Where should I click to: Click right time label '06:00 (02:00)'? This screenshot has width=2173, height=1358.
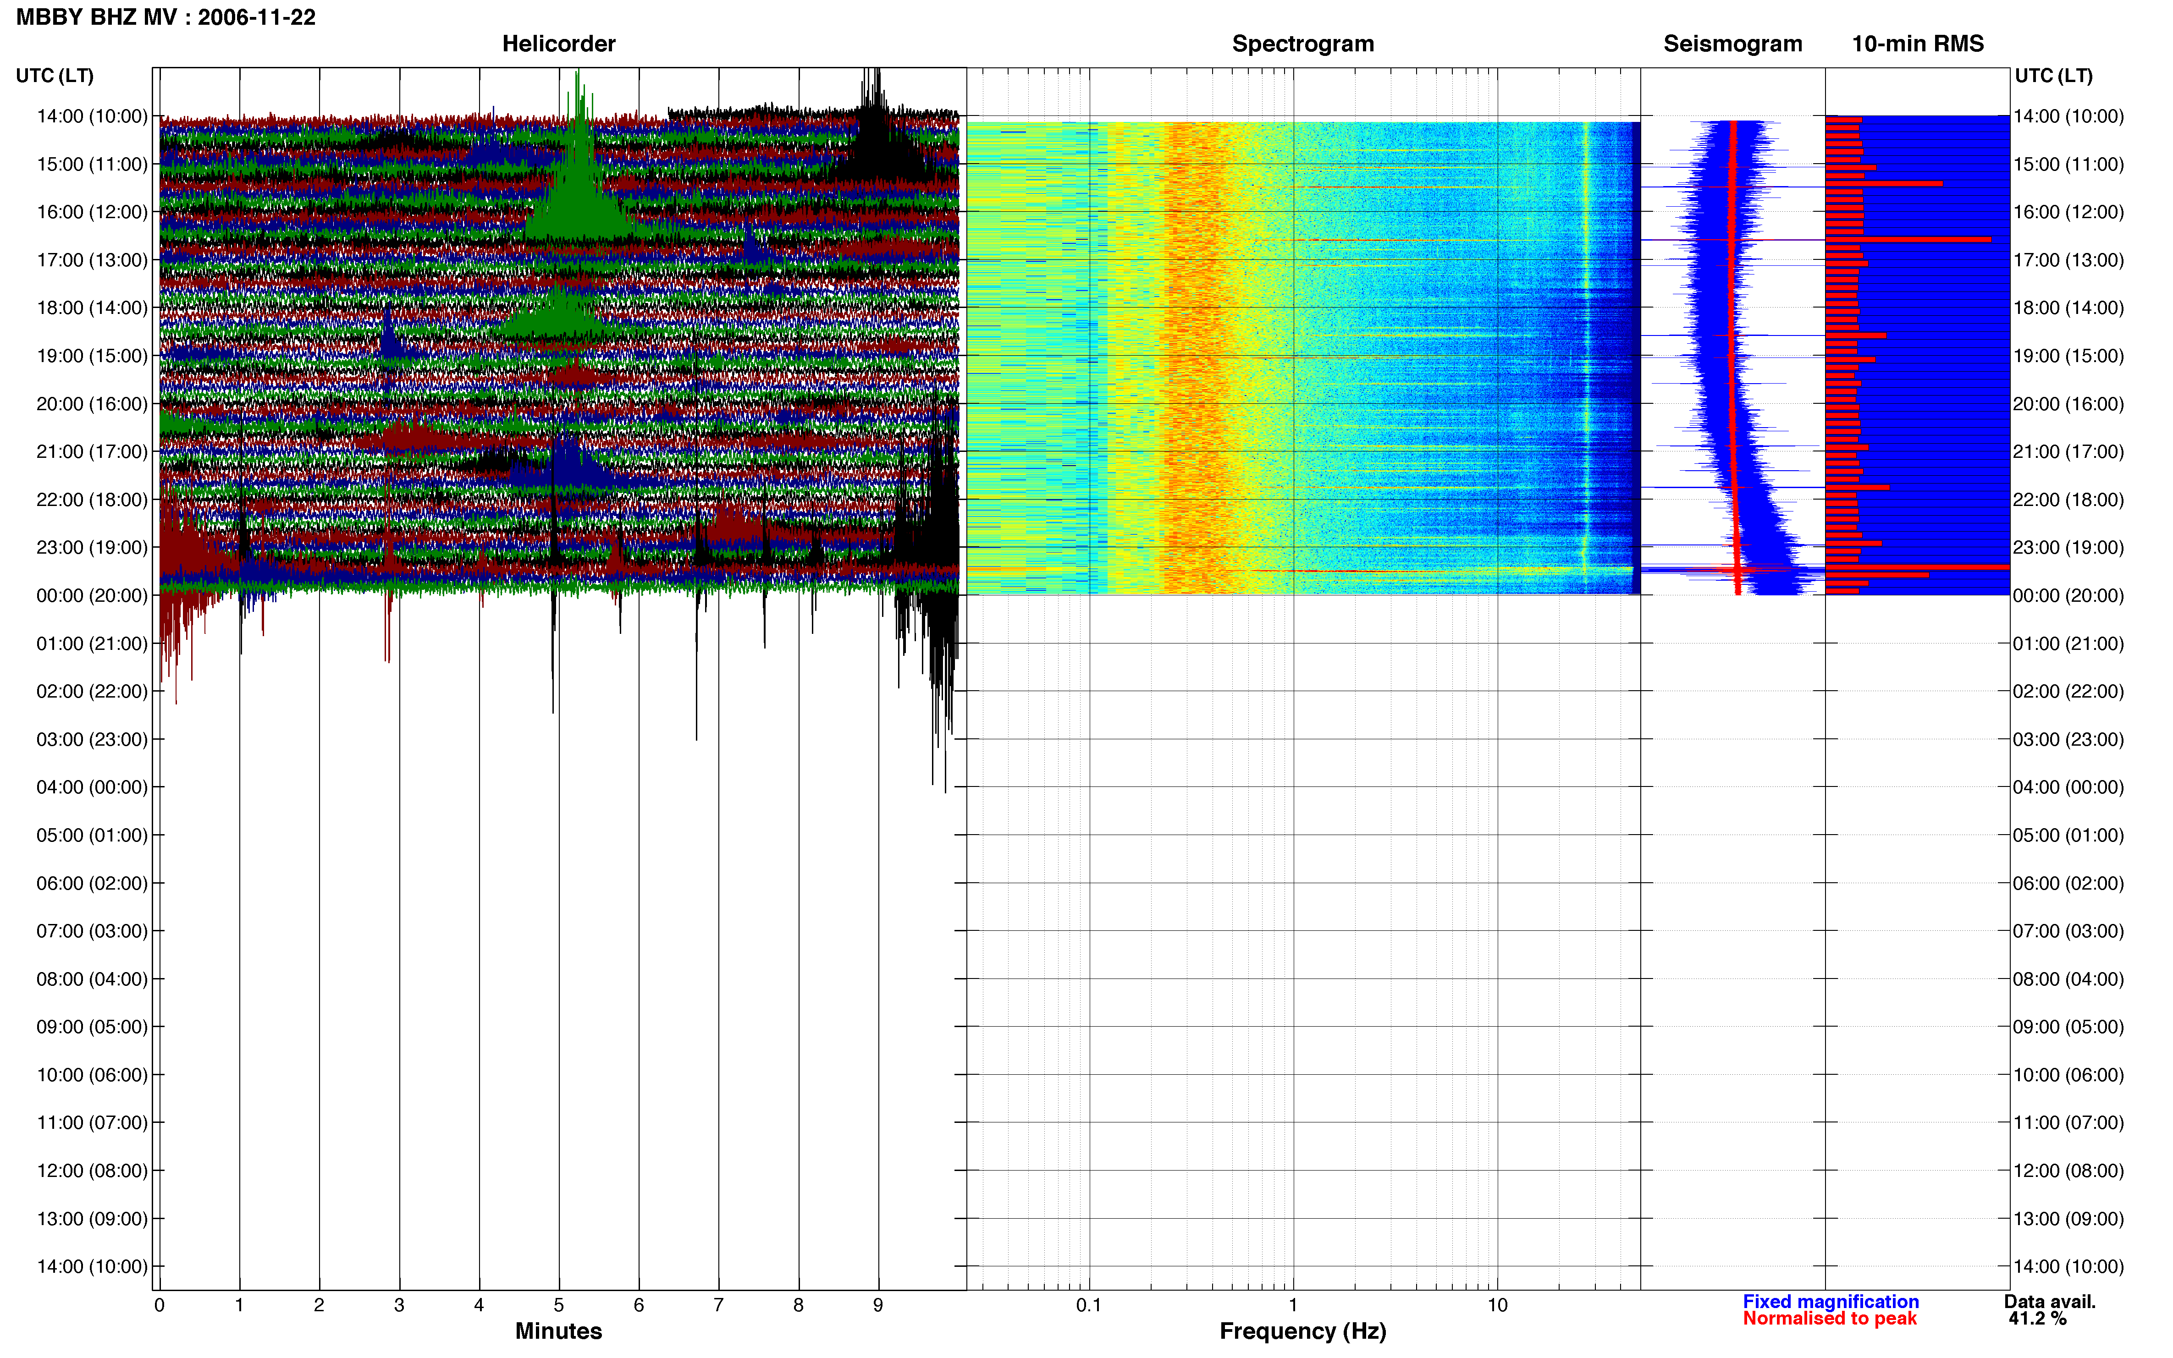coord(2068,883)
